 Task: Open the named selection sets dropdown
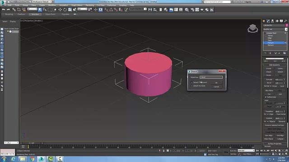pos(138,9)
